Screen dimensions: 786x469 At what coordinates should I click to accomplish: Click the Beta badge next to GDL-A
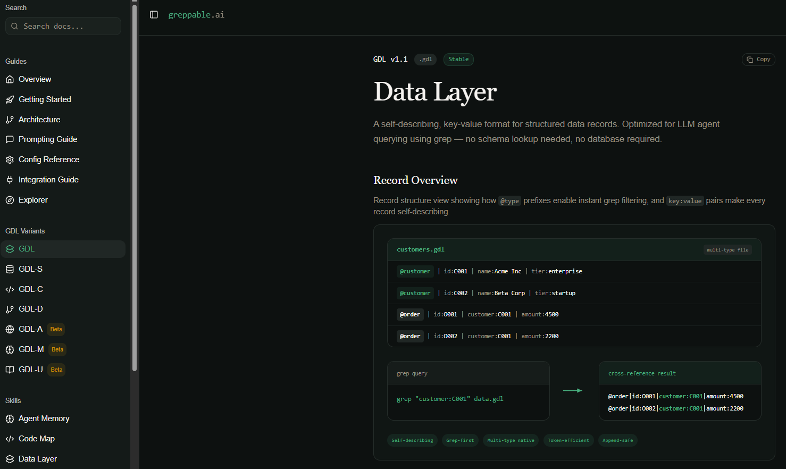click(x=56, y=329)
